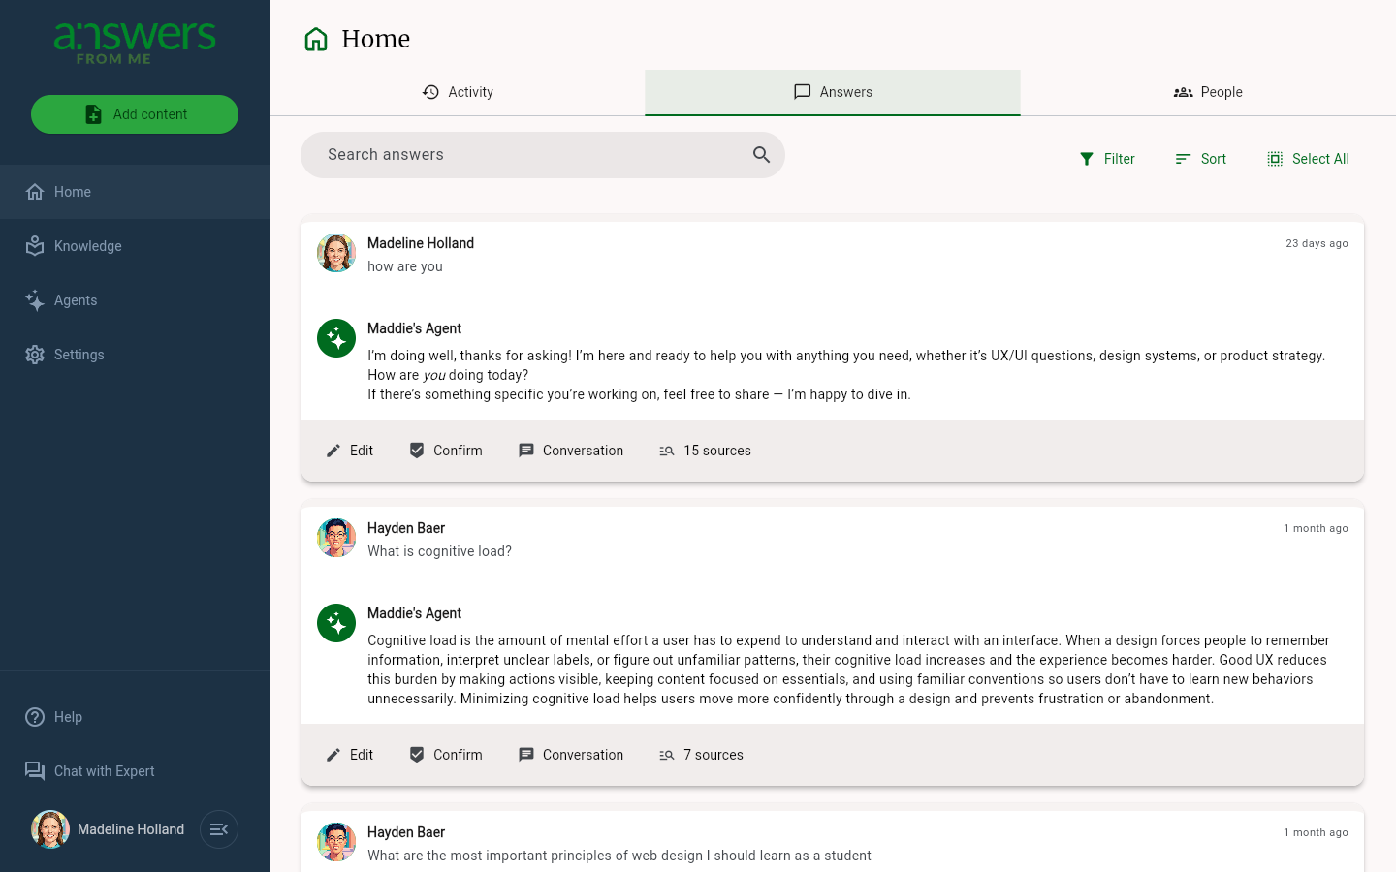Toggle Select All answers

point(1308,159)
